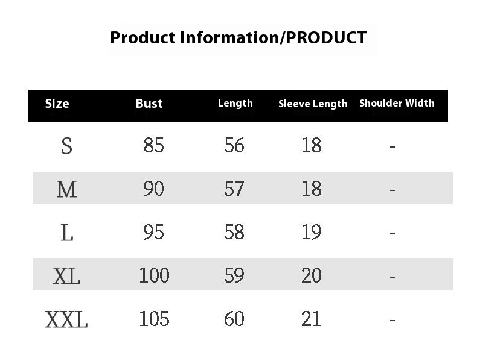477x358 pixels.
Task: Click bust value 105 for size XXL
Action: coord(154,319)
